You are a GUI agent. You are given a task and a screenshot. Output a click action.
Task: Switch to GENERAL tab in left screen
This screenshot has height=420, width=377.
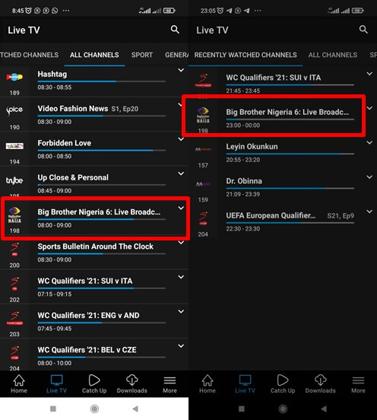point(176,55)
